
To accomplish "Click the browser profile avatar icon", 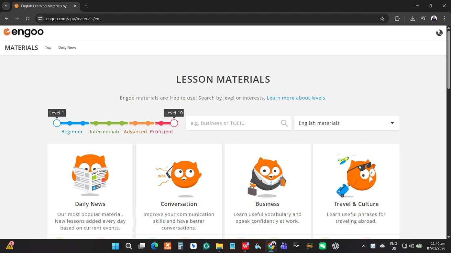I will pos(434,18).
